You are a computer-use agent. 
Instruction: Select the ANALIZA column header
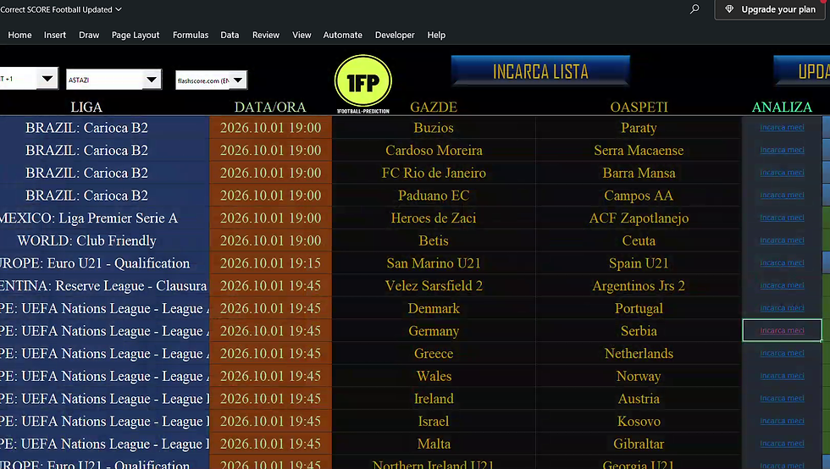782,107
